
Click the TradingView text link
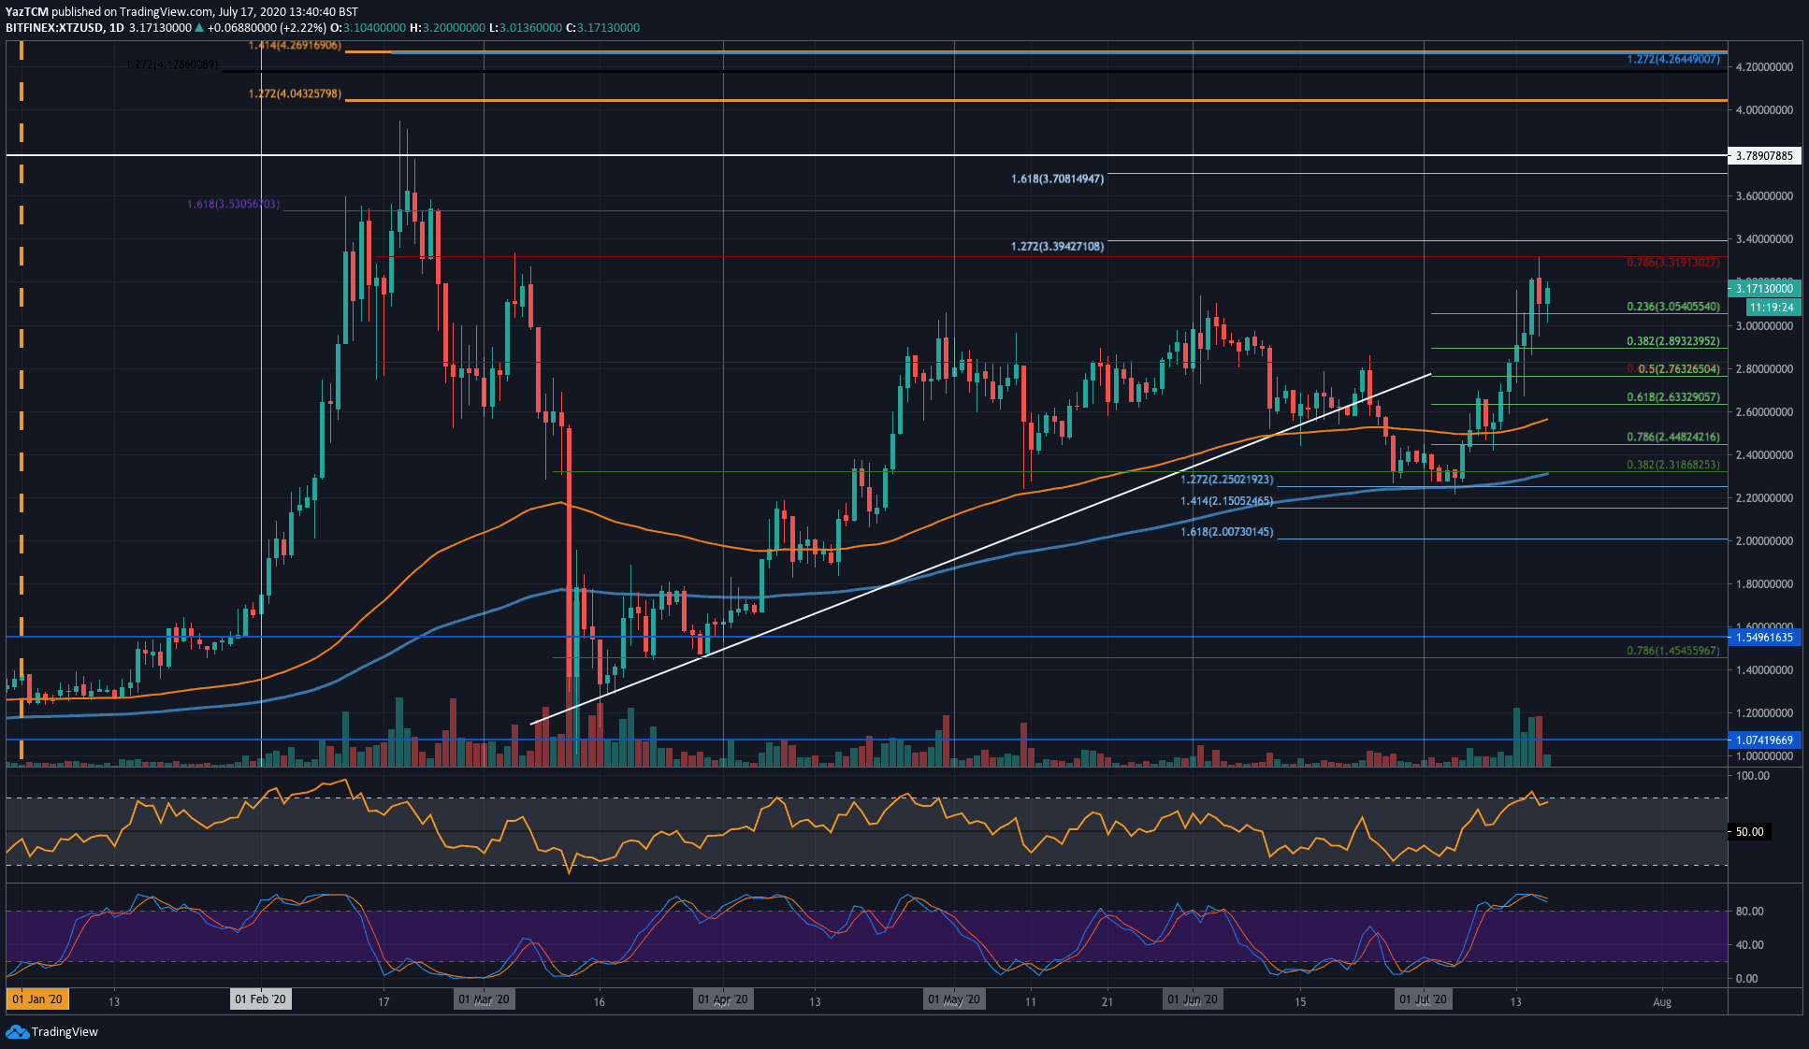tap(64, 1032)
